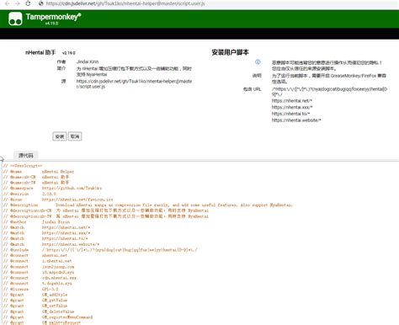This screenshot has height=325, width=399.
Task: Click the @version code line
Action: [29, 194]
